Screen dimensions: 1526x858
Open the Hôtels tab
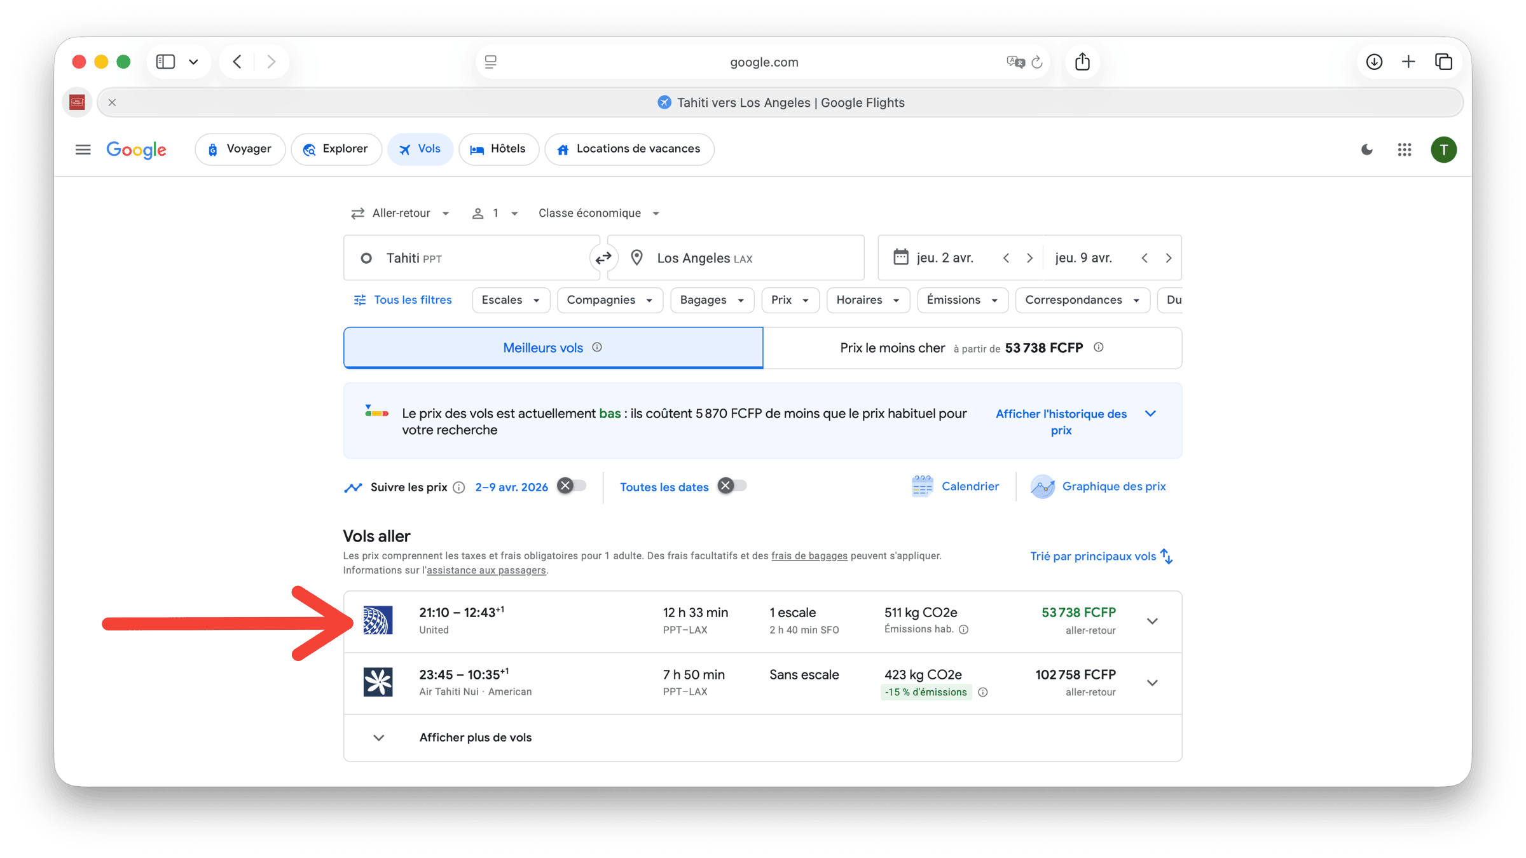click(498, 149)
